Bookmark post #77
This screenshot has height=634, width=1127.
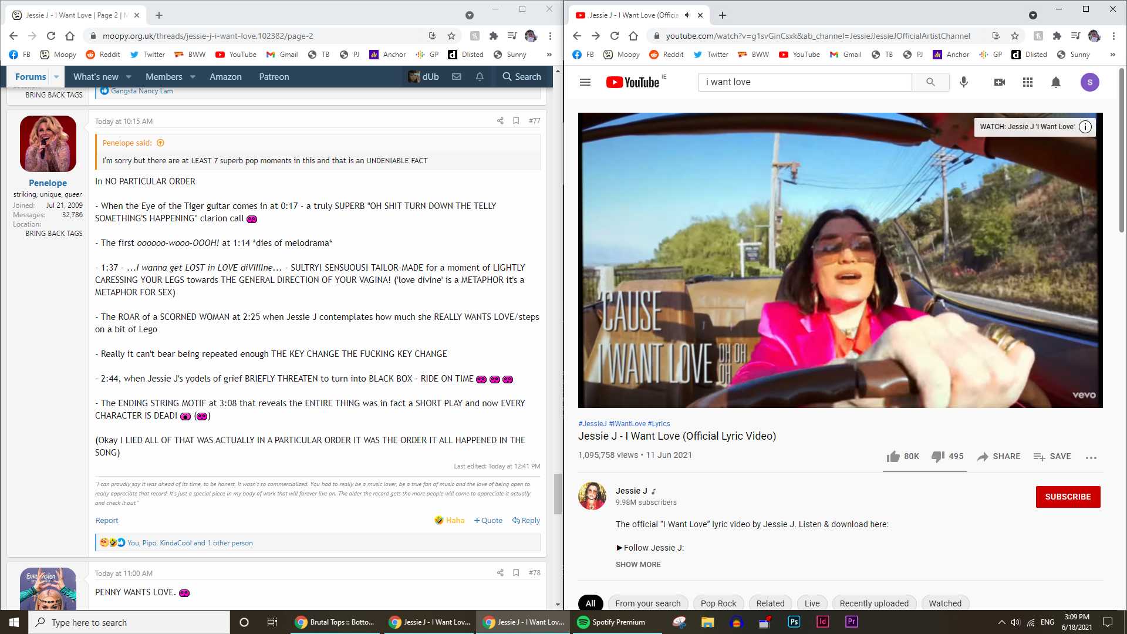pos(516,121)
